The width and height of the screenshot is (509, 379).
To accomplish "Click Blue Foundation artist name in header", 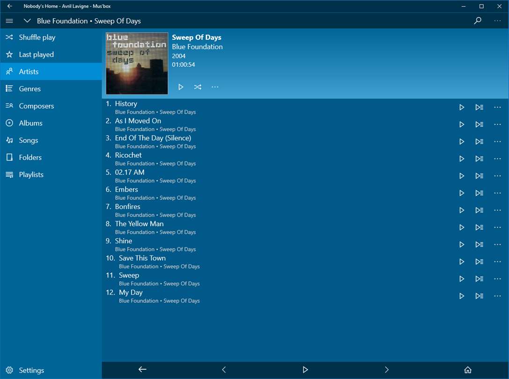I will pyautogui.click(x=197, y=47).
